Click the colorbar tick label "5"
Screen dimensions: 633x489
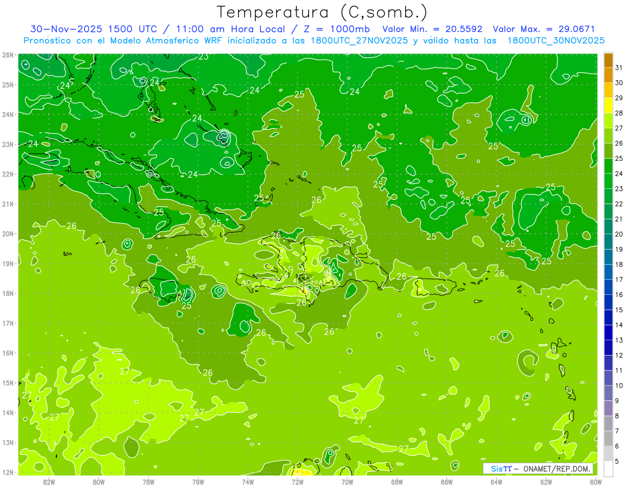[x=617, y=461]
